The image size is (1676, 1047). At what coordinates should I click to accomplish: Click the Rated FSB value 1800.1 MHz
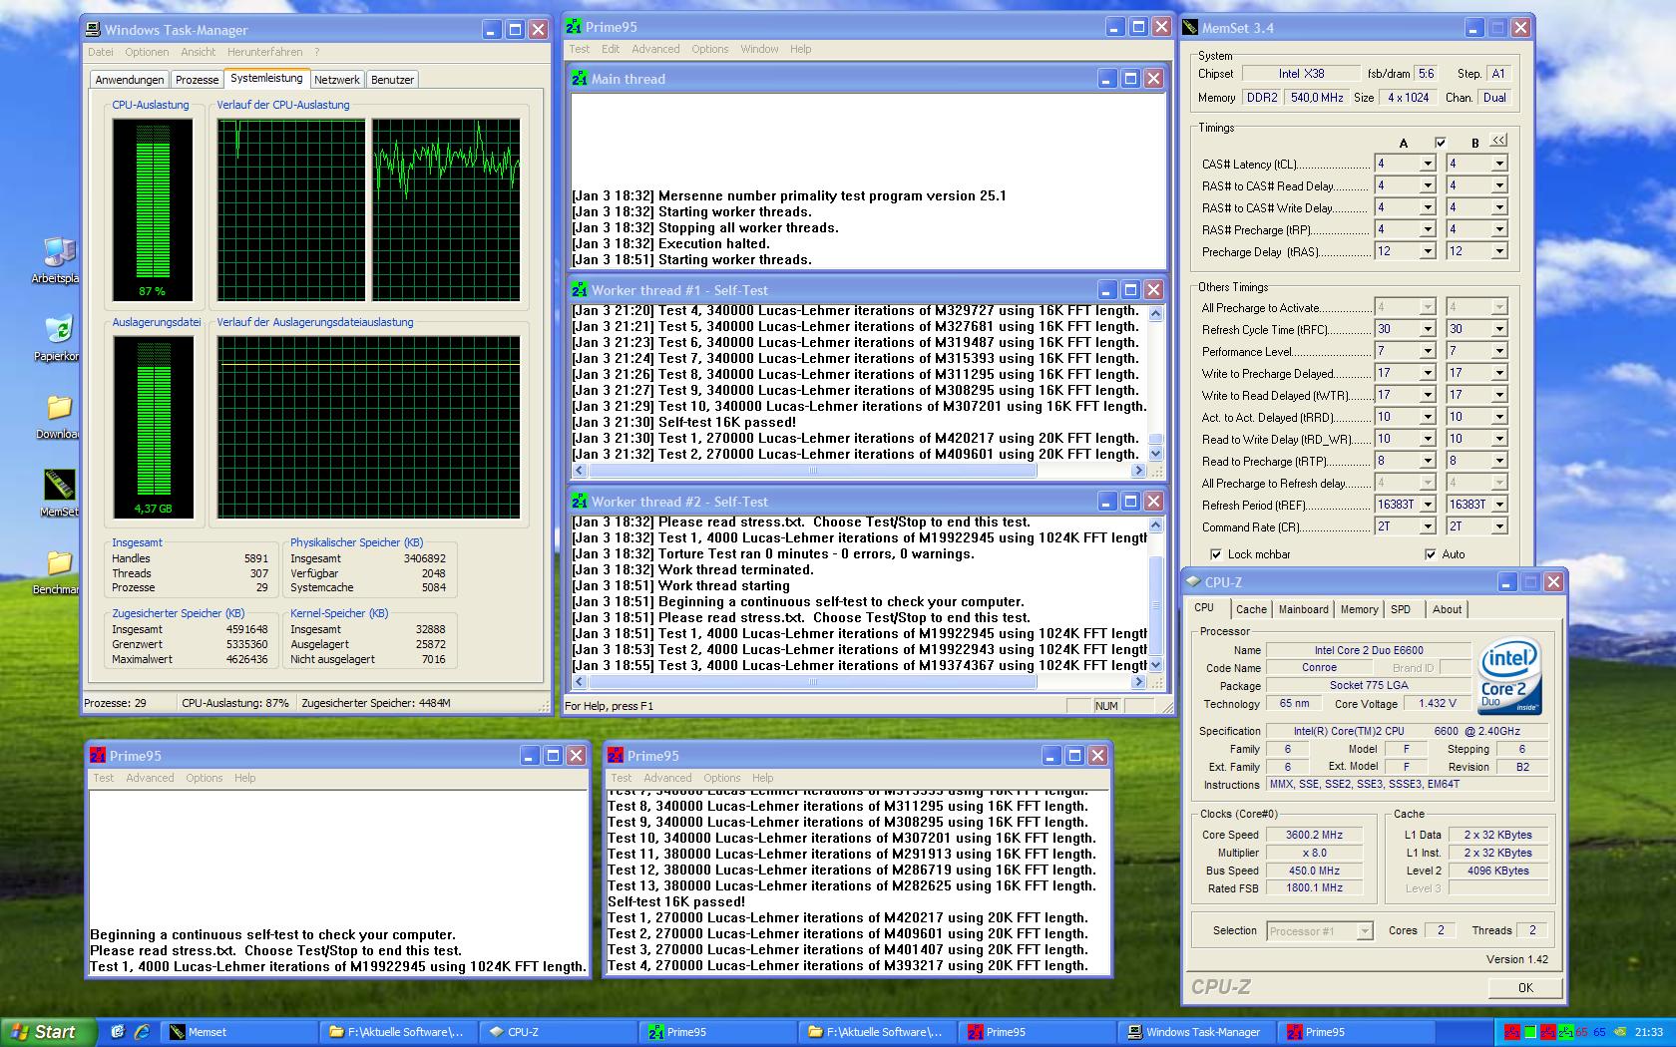click(x=1314, y=888)
